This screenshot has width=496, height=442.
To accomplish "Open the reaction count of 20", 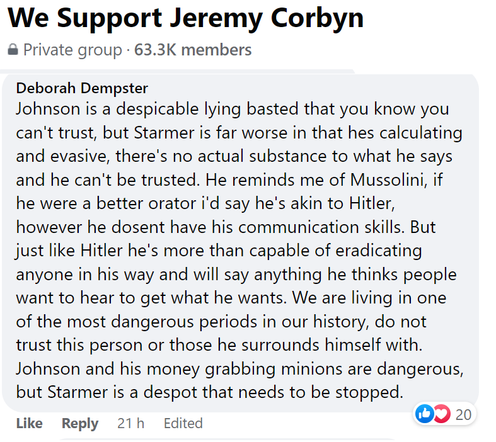I will [x=463, y=414].
